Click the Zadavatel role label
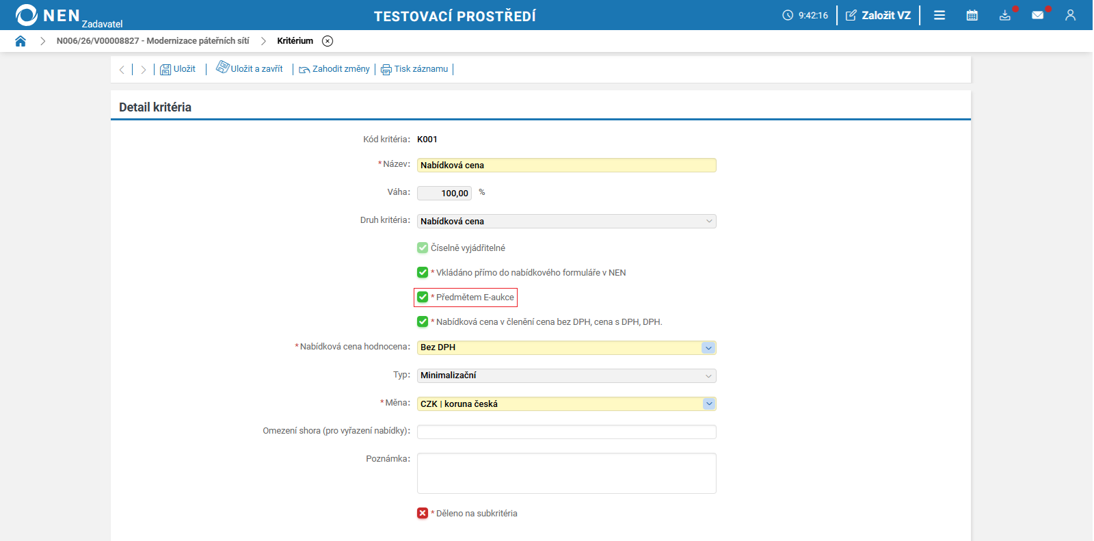This screenshot has height=541, width=1094. pos(102,24)
